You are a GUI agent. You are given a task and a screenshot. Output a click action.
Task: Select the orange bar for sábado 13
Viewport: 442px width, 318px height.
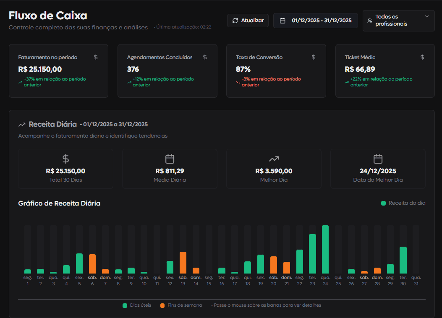pyautogui.click(x=183, y=262)
